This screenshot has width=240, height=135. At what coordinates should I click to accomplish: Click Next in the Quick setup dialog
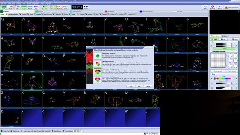coord(139,86)
